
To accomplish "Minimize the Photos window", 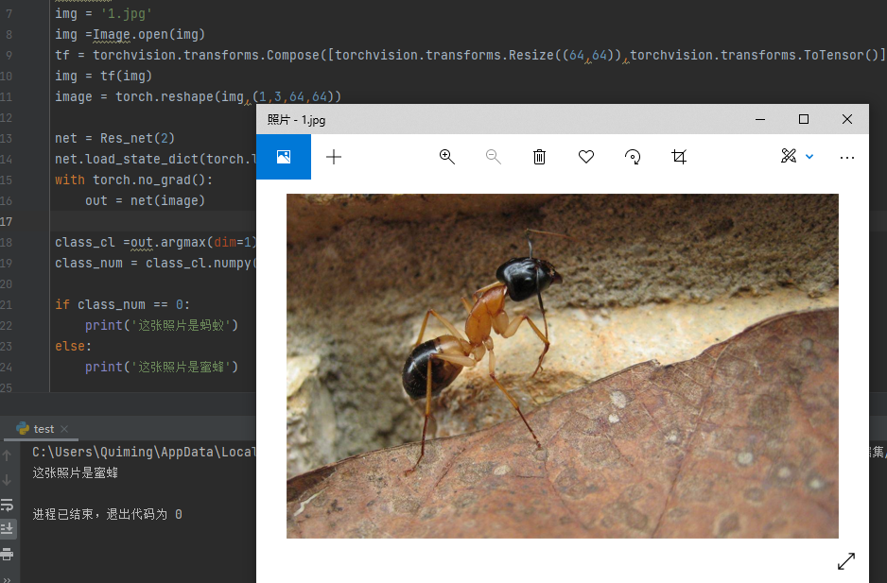I will pyautogui.click(x=760, y=119).
